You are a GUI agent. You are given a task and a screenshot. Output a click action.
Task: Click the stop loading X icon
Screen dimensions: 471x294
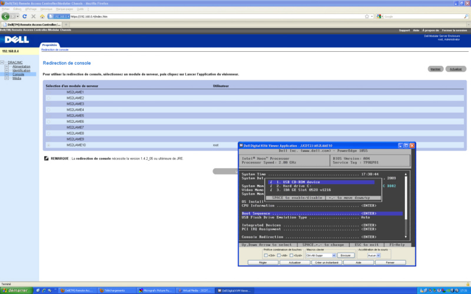(x=34, y=16)
